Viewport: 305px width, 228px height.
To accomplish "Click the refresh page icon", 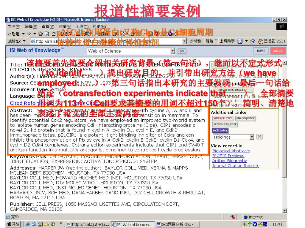I will (47, 34).
